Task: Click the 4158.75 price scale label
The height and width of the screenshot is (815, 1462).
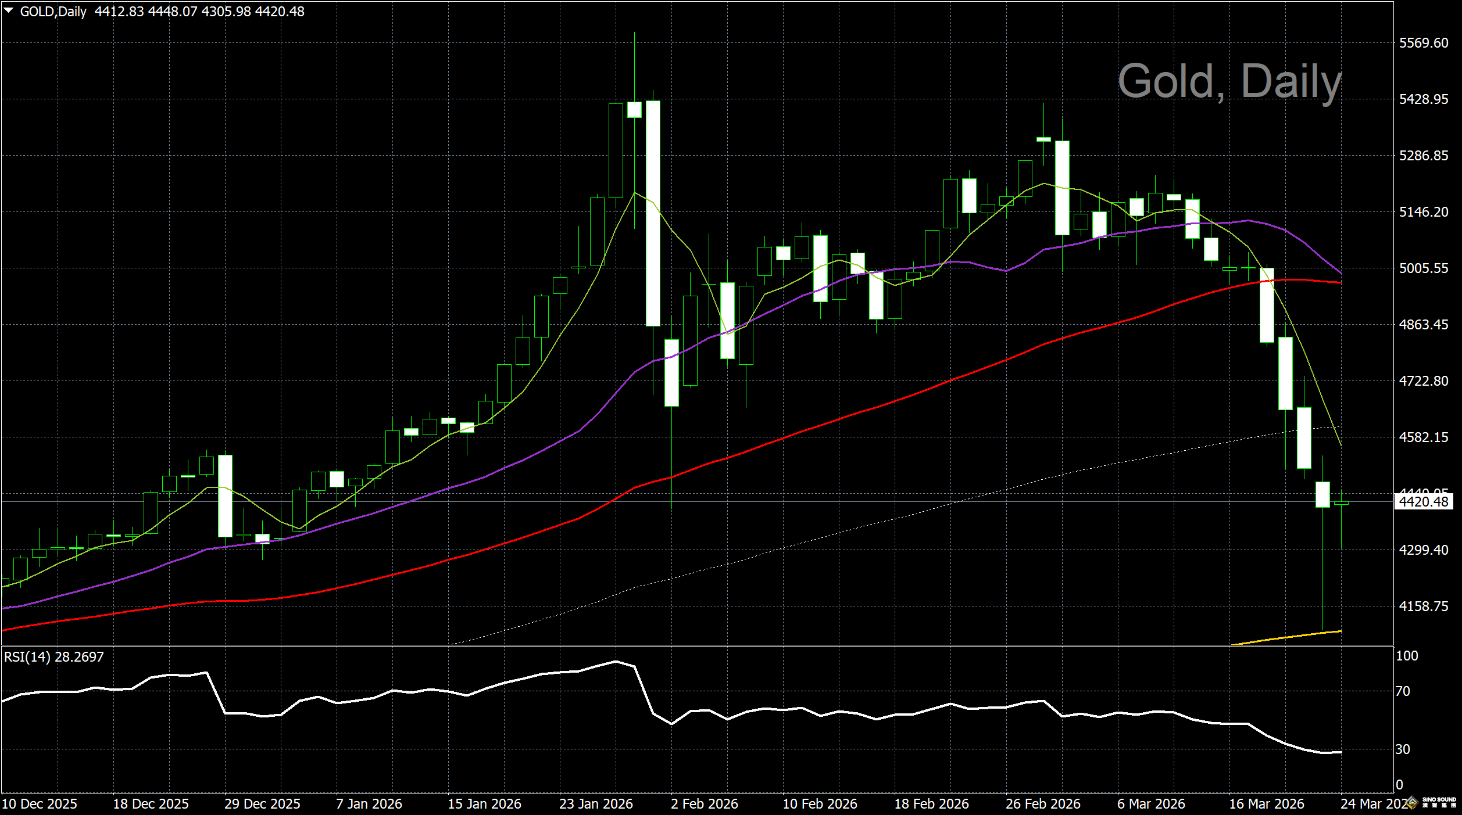Action: [x=1424, y=606]
